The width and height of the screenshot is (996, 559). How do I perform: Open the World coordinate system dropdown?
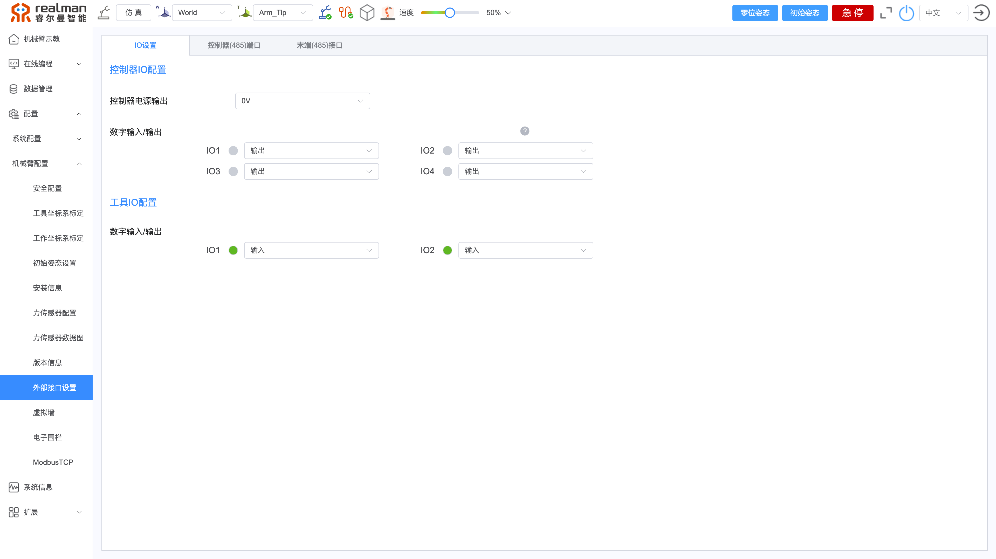(201, 13)
